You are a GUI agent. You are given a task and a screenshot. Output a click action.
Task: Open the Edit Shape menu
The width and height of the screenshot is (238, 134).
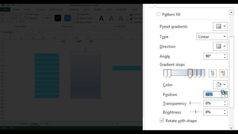click(x=33, y=14)
